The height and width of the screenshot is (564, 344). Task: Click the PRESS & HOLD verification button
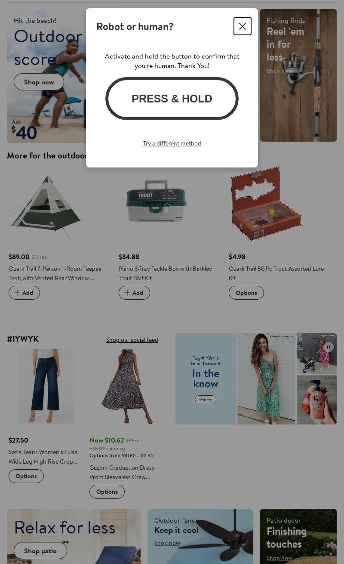[172, 99]
